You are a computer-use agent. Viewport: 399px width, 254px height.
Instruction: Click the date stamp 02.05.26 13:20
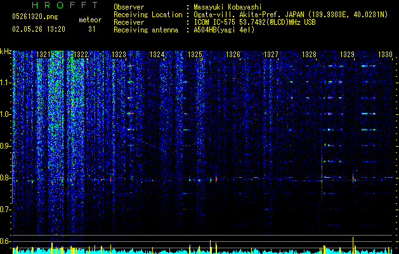click(x=39, y=29)
